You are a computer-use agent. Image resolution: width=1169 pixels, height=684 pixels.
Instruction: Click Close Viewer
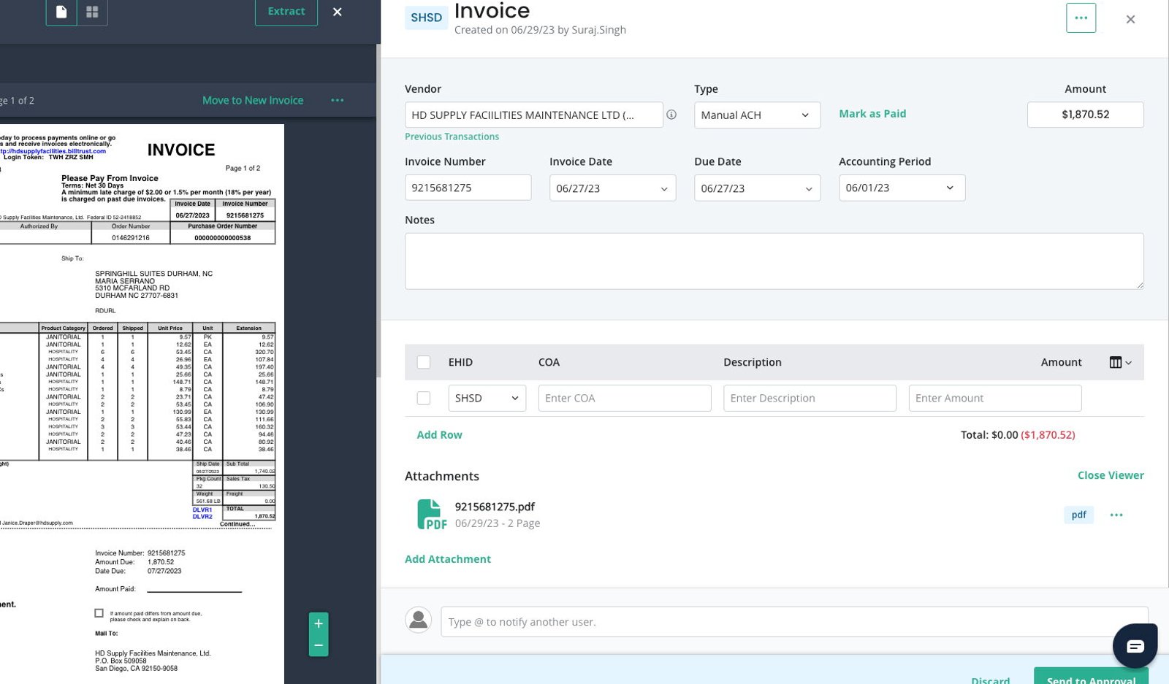tap(1111, 475)
